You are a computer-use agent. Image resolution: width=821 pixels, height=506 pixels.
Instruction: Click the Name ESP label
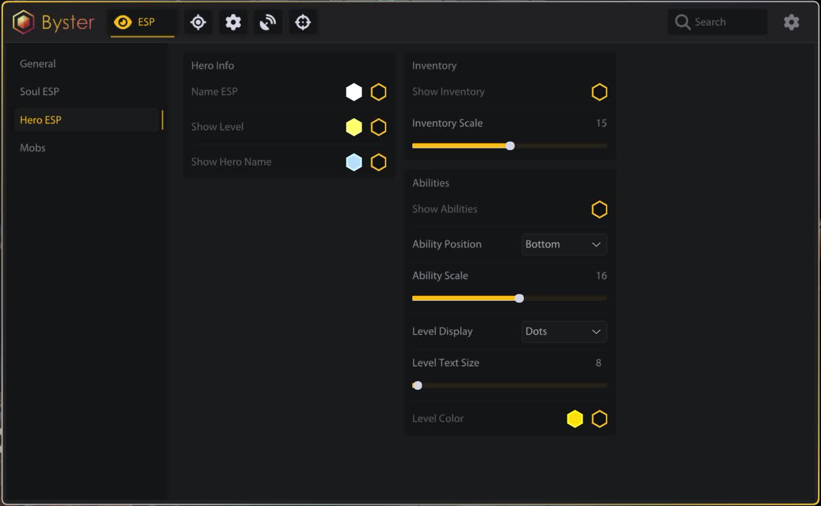point(214,92)
